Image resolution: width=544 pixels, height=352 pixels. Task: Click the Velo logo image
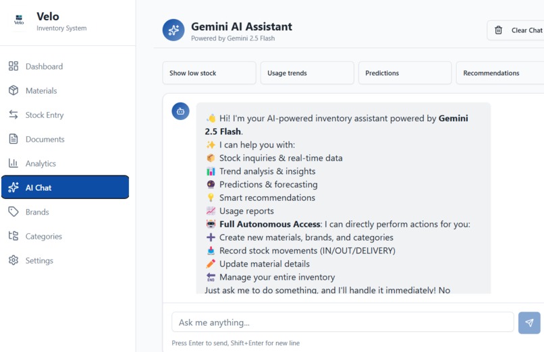click(19, 20)
